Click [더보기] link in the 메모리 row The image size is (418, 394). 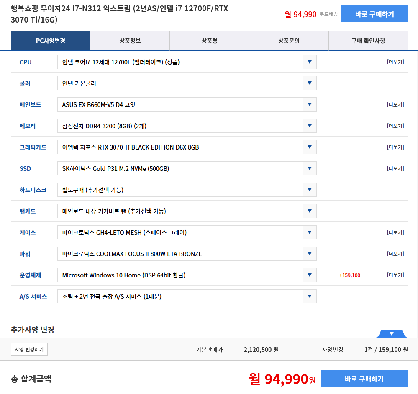point(395,126)
